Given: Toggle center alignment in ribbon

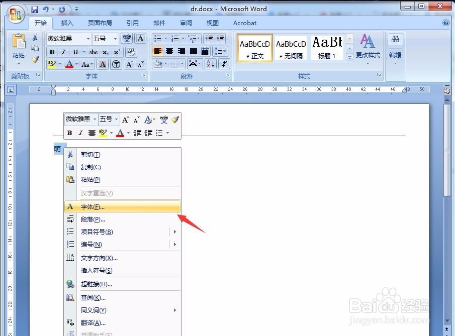Looking at the screenshot, I should click(x=169, y=51).
